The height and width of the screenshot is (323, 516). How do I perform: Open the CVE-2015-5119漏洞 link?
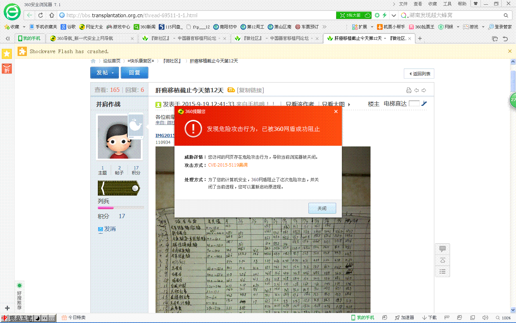pyautogui.click(x=228, y=165)
